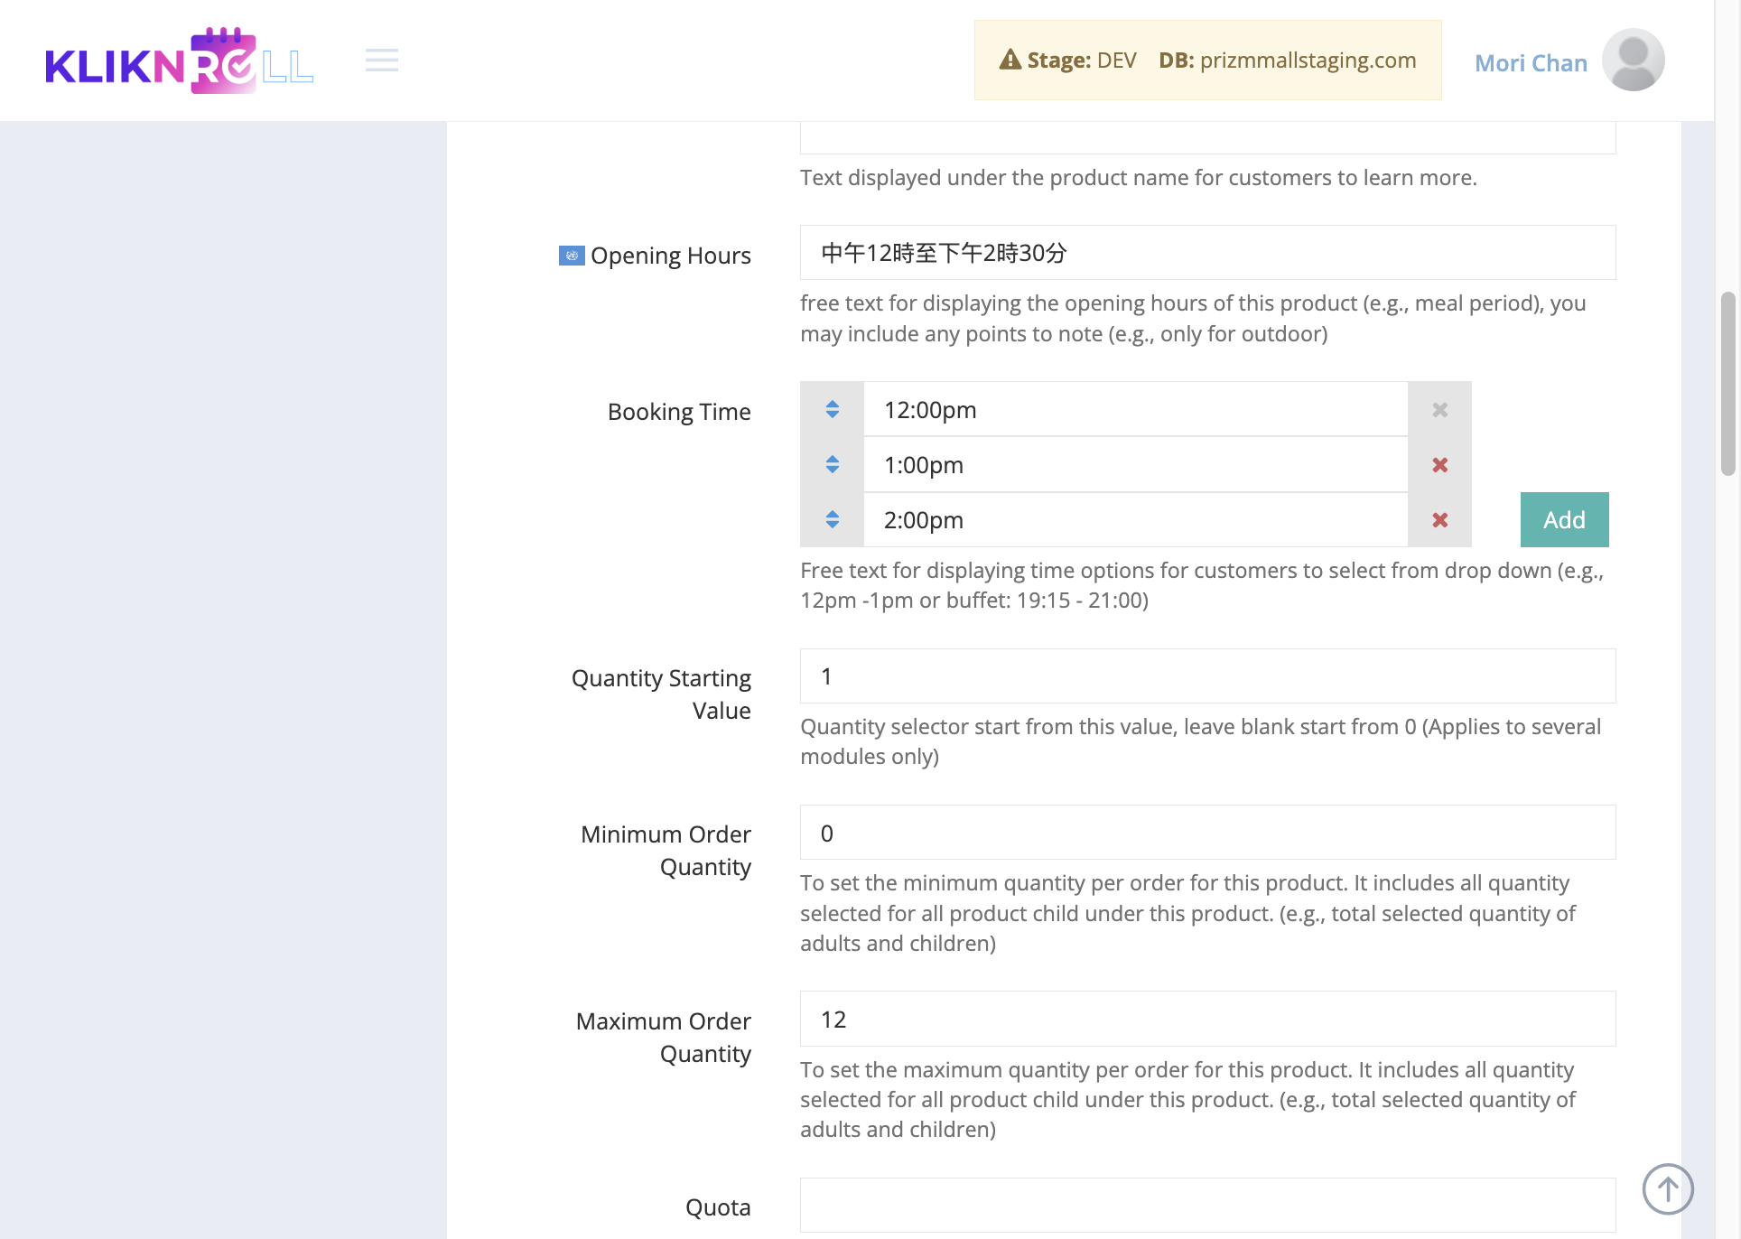Remove the 12:00pm booking time
The width and height of the screenshot is (1741, 1239).
pyautogui.click(x=1440, y=410)
